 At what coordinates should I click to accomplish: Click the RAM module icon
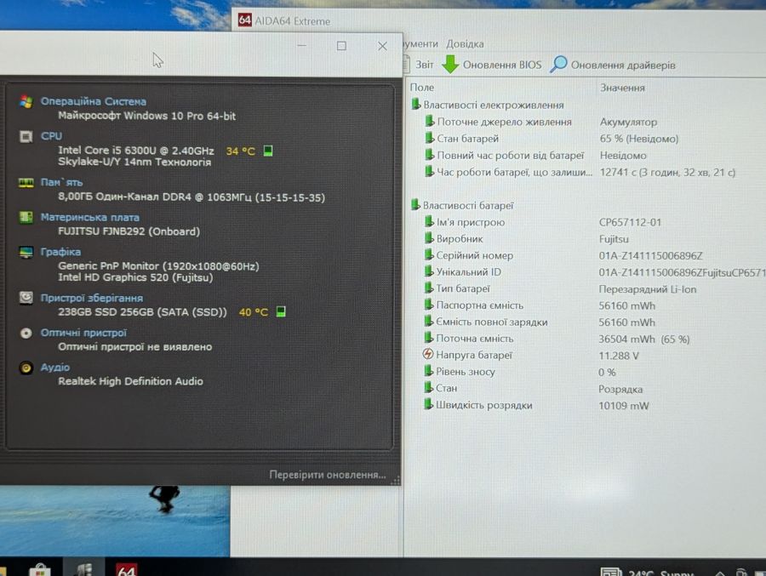(26, 182)
